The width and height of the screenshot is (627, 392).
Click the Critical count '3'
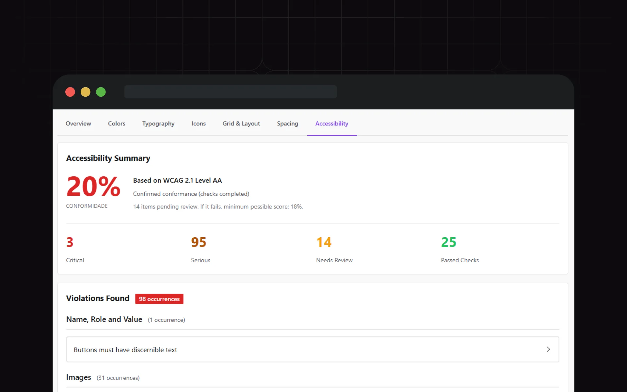[70, 242]
